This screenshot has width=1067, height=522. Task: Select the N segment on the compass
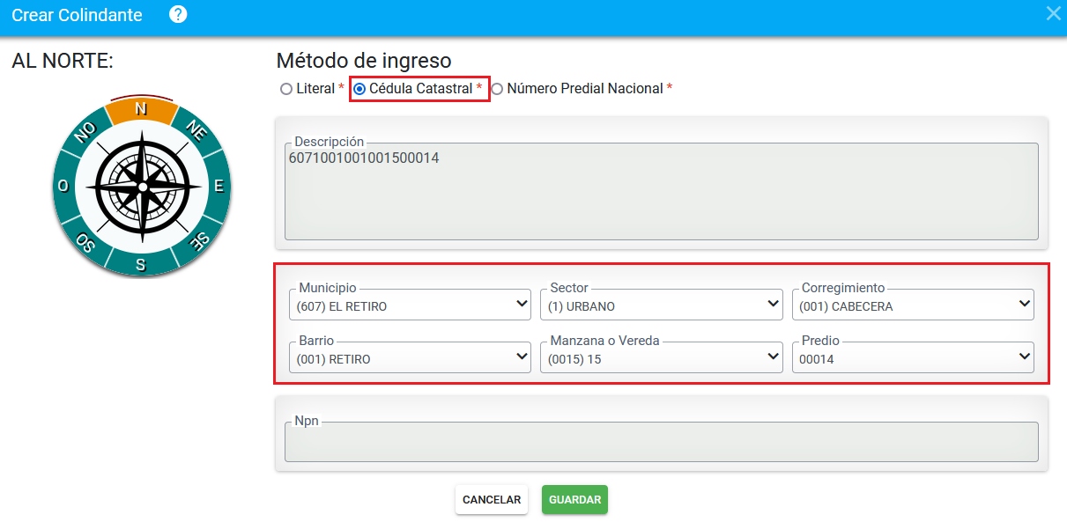point(141,109)
